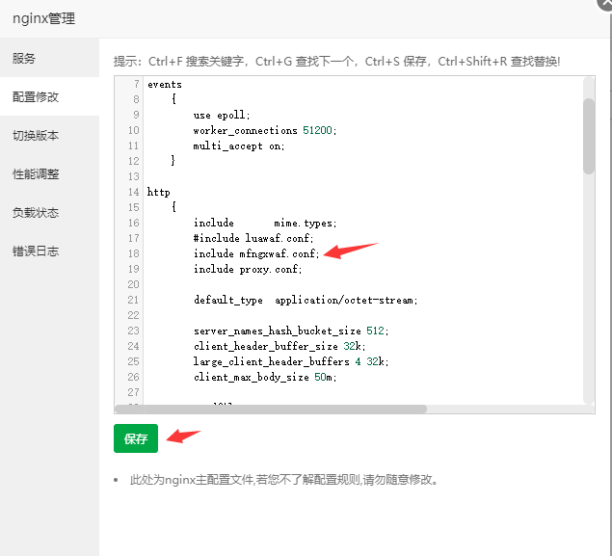Image resolution: width=612 pixels, height=556 pixels.
Task: Click the editor's vertical scrollbar thumb
Action: coord(588,135)
